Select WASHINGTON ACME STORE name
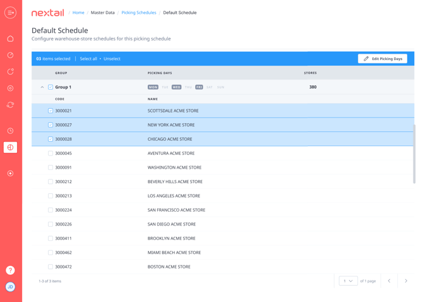Image resolution: width=423 pixels, height=302 pixels. click(174, 167)
